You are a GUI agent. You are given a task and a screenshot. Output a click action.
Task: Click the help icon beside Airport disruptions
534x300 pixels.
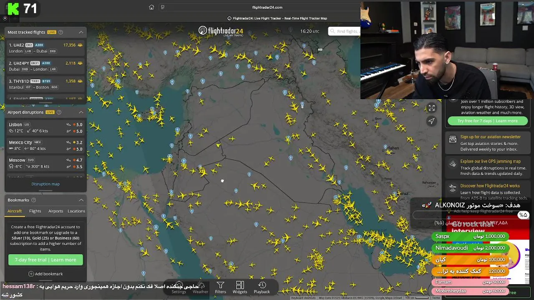[59, 112]
